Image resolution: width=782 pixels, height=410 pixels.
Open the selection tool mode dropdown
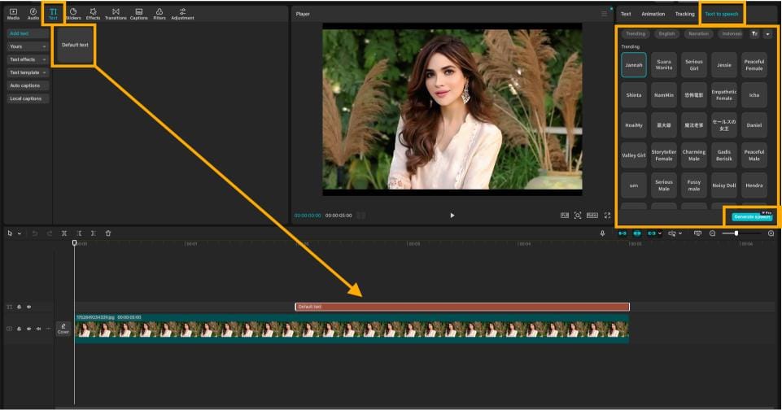[19, 233]
